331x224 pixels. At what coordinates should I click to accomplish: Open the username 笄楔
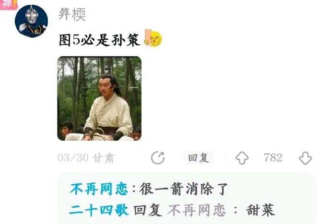(72, 14)
